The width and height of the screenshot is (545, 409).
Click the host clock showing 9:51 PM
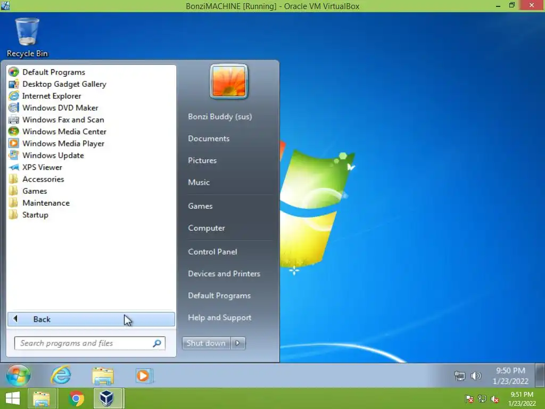coord(522,399)
